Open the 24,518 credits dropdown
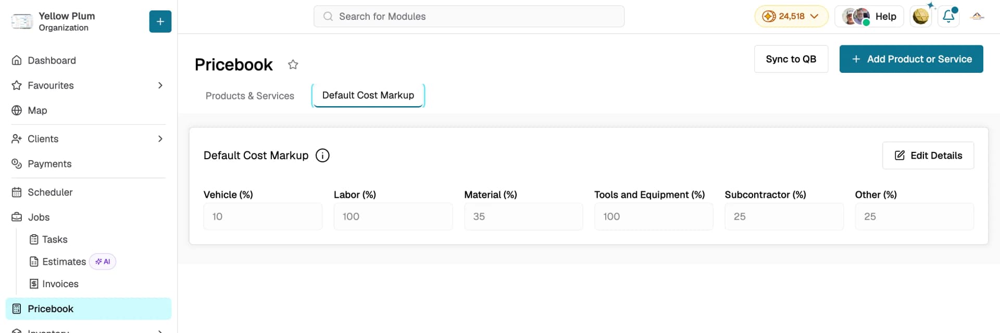Viewport: 1000px width, 333px height. [791, 16]
